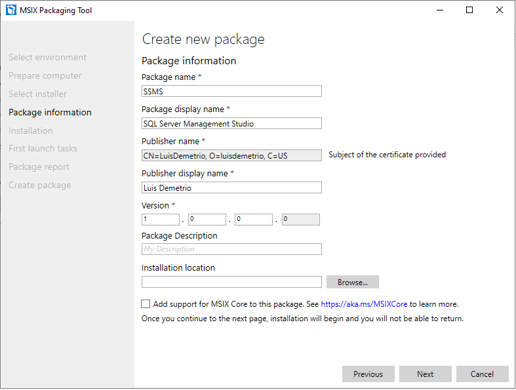Viewport: 516px width, 390px height.
Task: Go back with the Previous button
Action: pos(368,374)
